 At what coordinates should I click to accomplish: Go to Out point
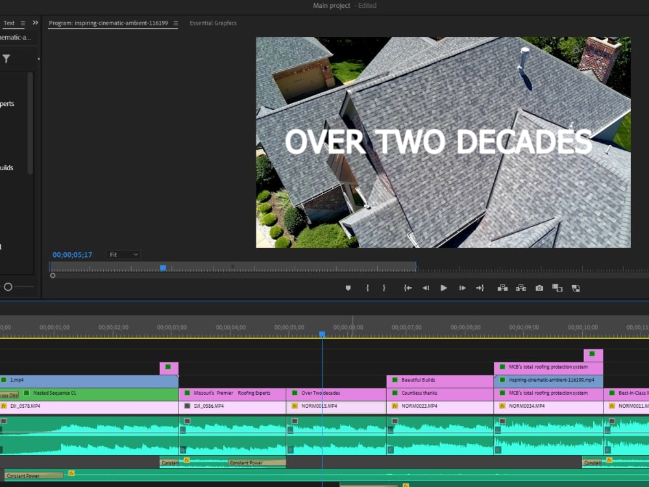coord(480,288)
